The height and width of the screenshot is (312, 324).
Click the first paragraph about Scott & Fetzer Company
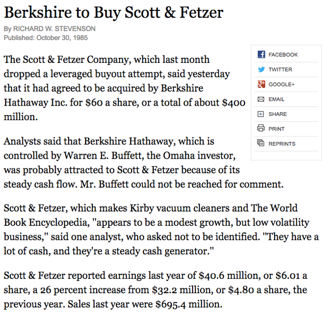125,88
